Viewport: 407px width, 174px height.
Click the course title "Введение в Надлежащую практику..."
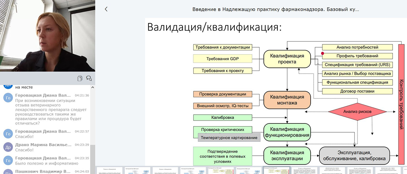point(275,9)
